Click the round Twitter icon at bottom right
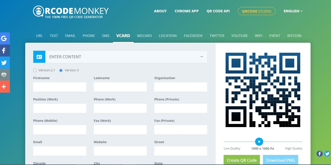 coord(327,154)
